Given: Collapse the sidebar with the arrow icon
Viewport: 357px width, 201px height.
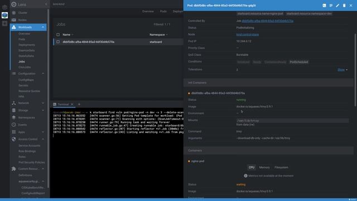Looking at the screenshot, I should pyautogui.click(x=46, y=4).
